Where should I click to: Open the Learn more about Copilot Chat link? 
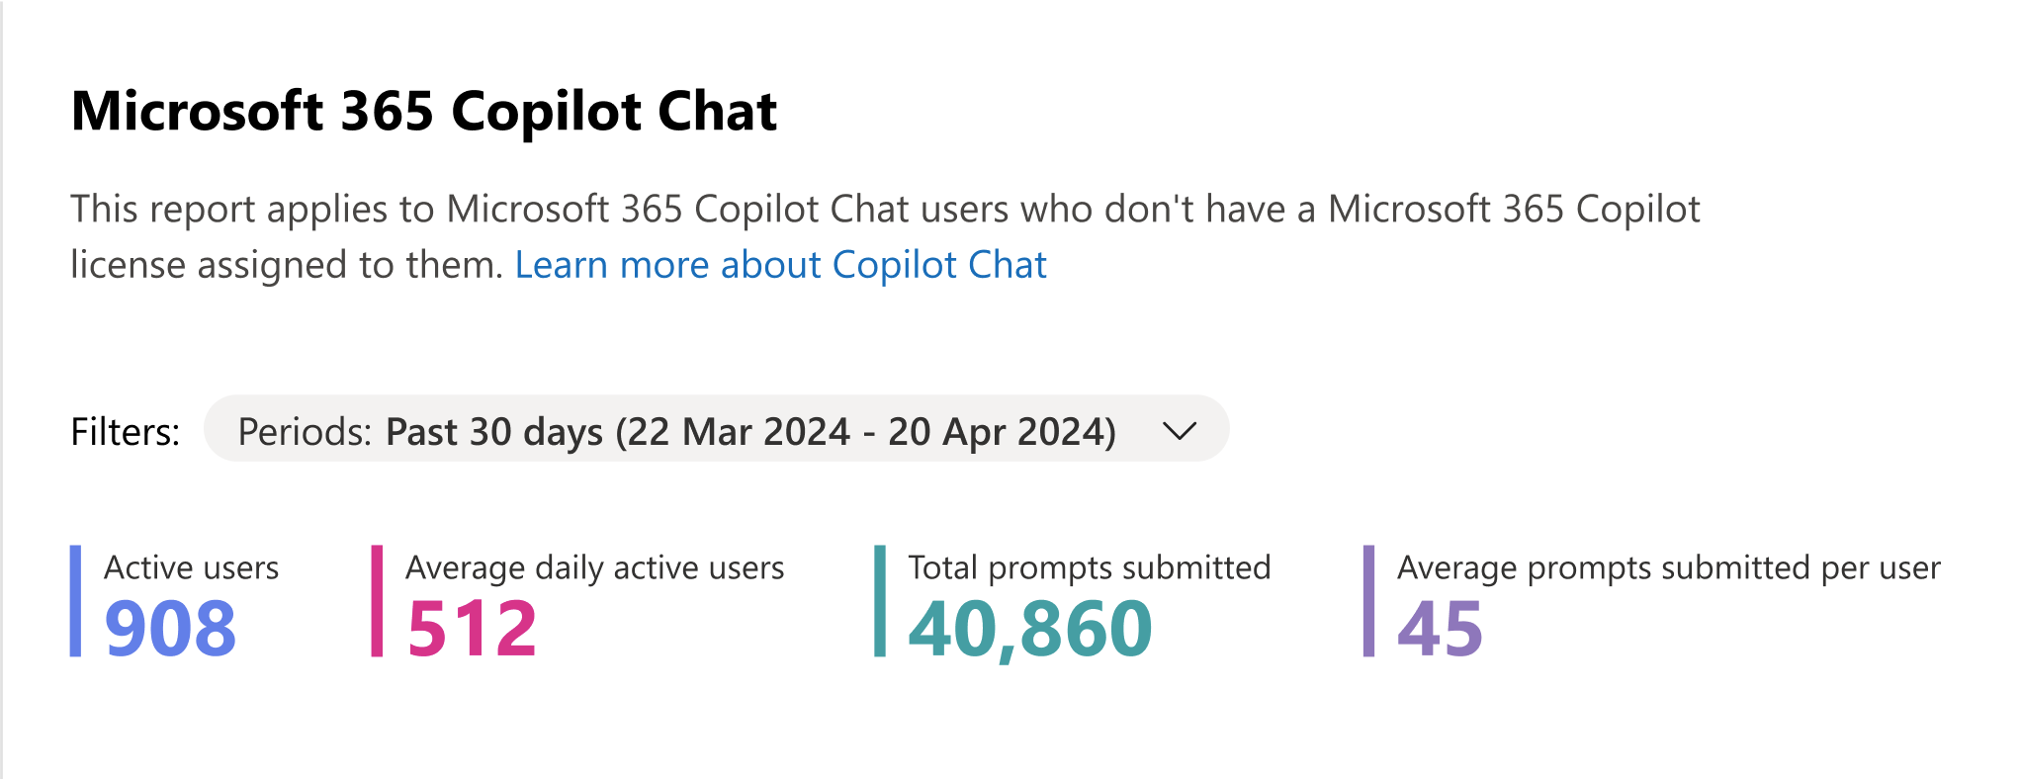point(780,265)
